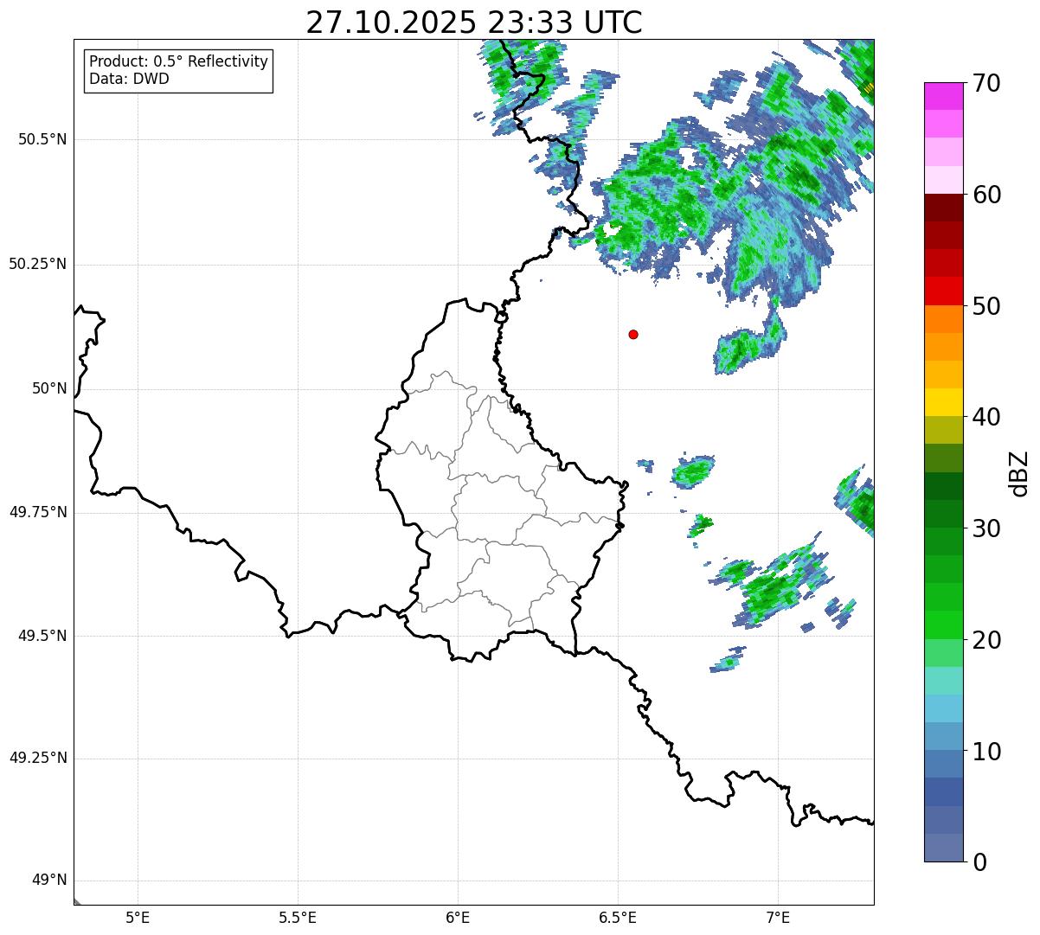1040x935 pixels.
Task: Click the 49.75°N latitude label
Action: pyautogui.click(x=38, y=512)
